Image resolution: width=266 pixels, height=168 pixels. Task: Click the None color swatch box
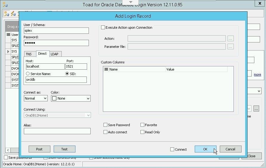click(54, 98)
